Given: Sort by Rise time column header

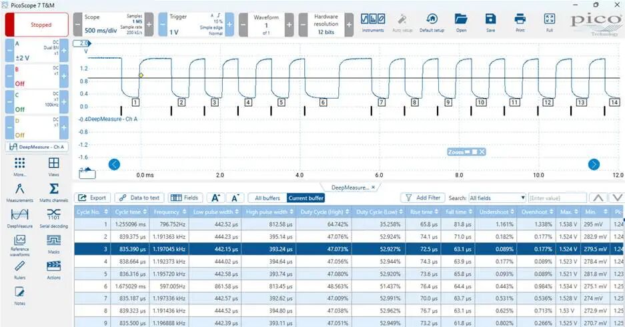Looking at the screenshot, I should point(424,212).
